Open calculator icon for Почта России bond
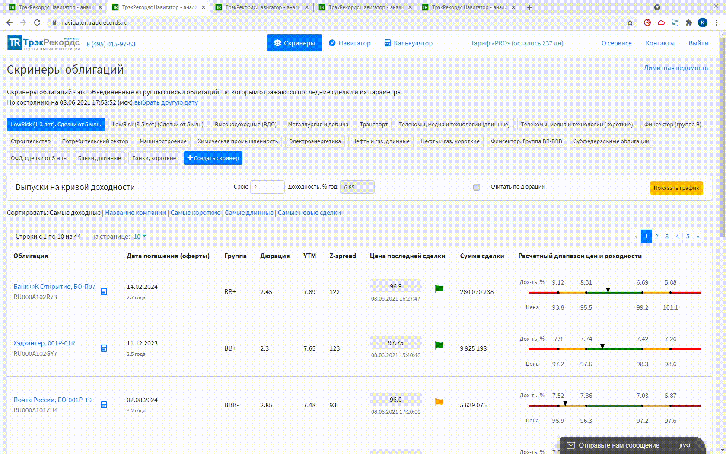The image size is (726, 454). coord(104,405)
